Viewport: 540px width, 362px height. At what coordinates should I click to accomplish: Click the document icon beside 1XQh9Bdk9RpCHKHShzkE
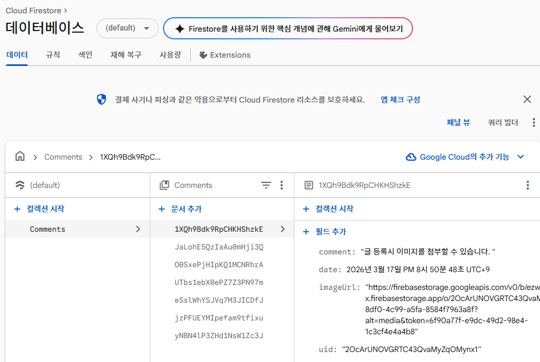(x=309, y=185)
